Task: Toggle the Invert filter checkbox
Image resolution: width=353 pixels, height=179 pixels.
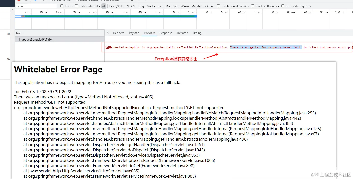Action: pyautogui.click(x=62, y=6)
